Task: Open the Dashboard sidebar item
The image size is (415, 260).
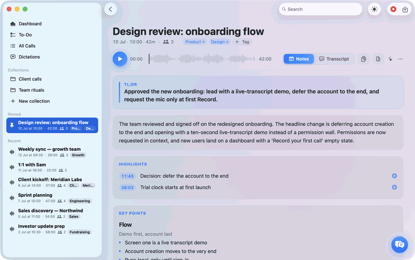Action: pos(52,24)
